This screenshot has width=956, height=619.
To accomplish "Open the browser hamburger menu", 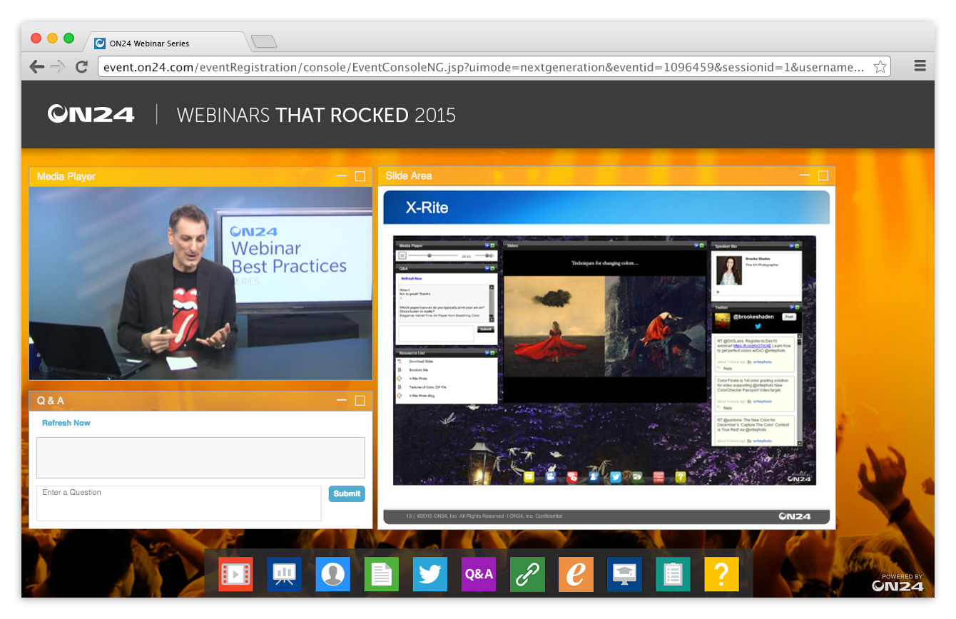I will click(920, 66).
